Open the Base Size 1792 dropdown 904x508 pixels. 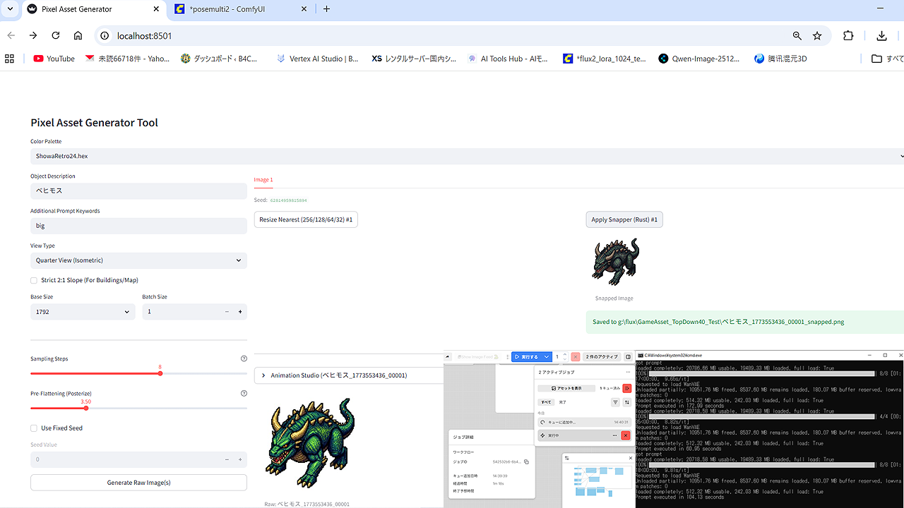pos(82,312)
